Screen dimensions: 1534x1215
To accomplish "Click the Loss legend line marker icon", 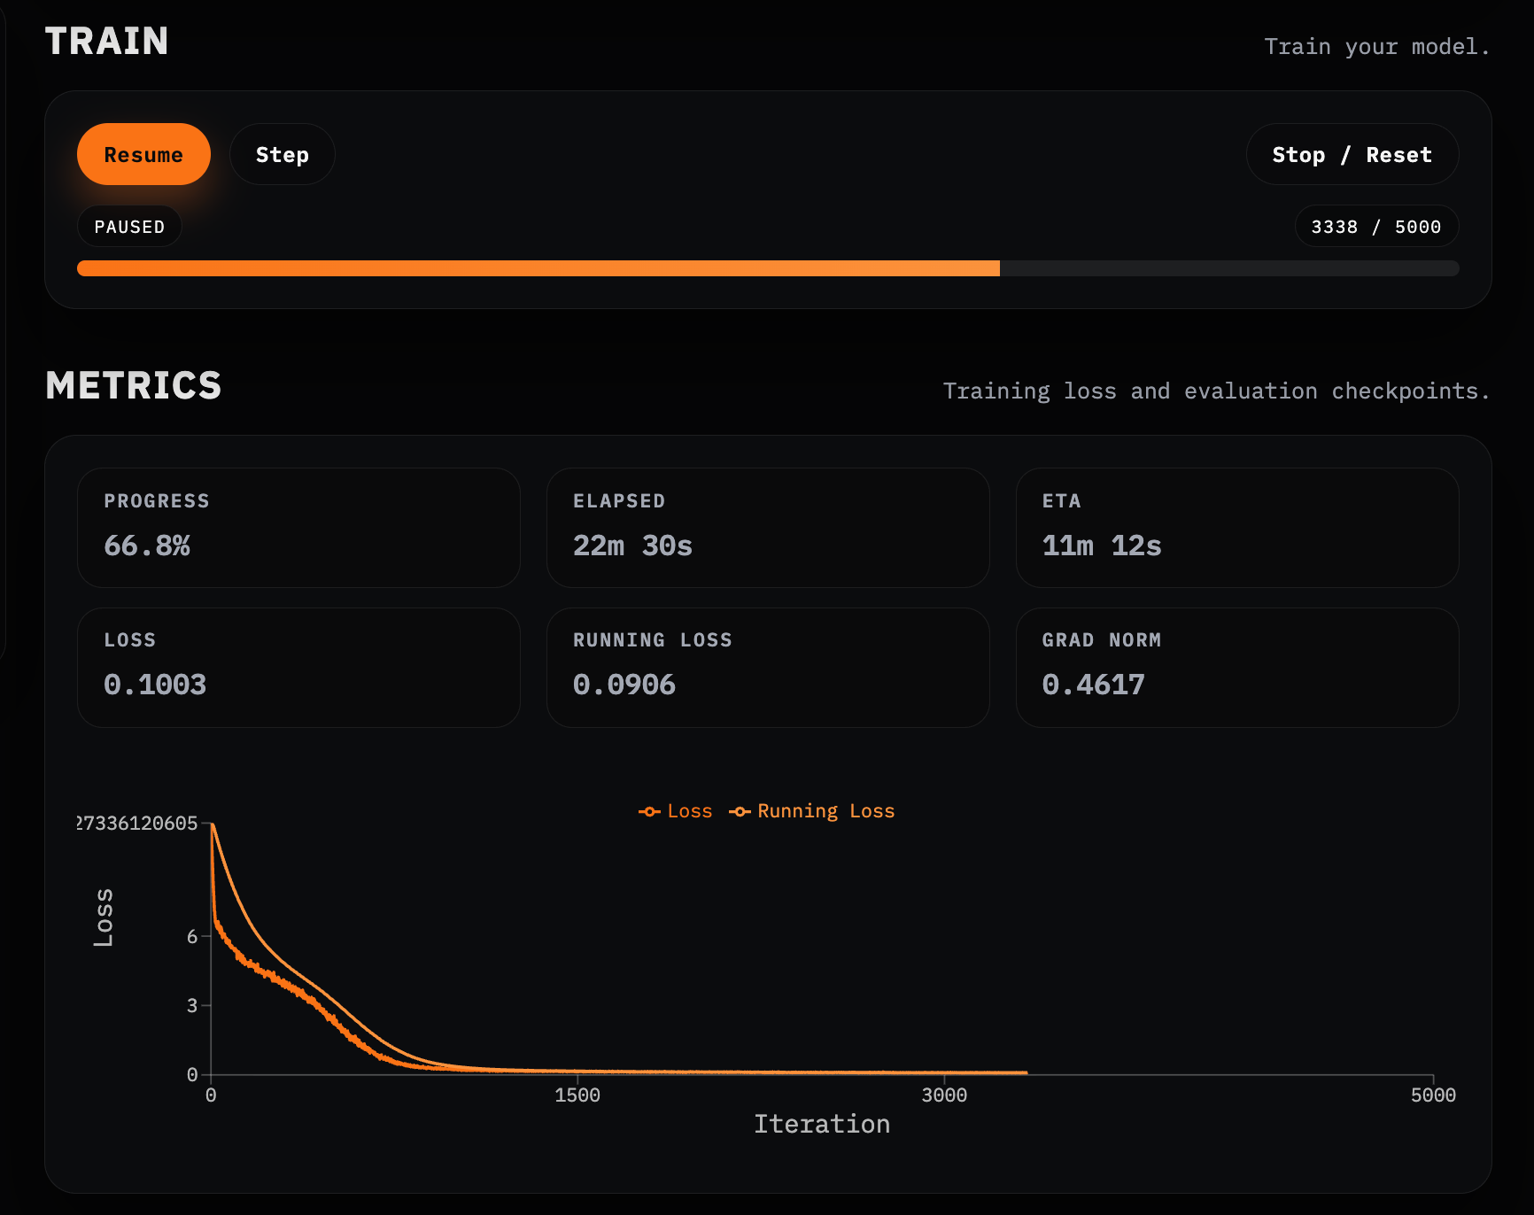I will 649,812.
